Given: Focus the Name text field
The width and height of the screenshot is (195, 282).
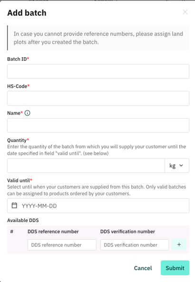Looking at the screenshot, I should (x=98, y=125).
